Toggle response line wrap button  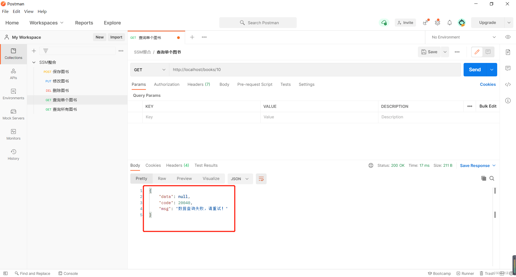(x=261, y=179)
